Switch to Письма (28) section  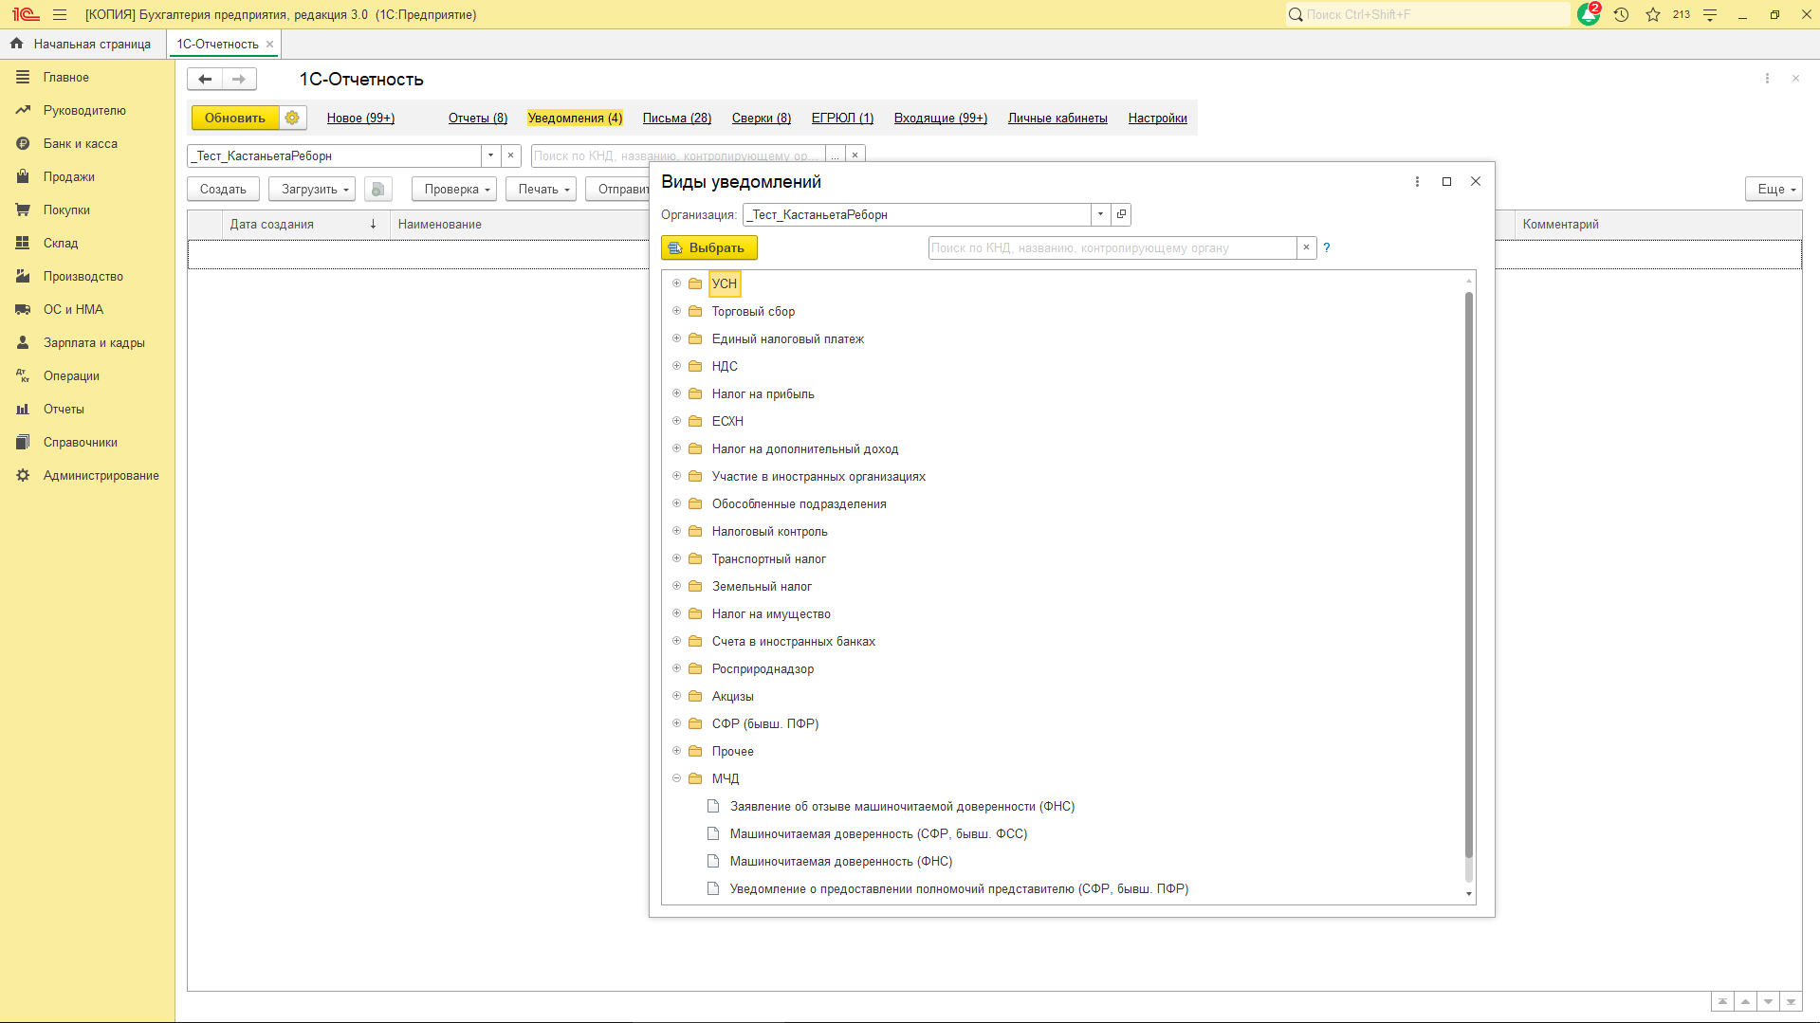(x=677, y=119)
